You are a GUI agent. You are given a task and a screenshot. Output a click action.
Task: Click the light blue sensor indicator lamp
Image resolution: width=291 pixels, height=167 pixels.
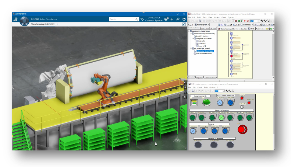click(193, 131)
